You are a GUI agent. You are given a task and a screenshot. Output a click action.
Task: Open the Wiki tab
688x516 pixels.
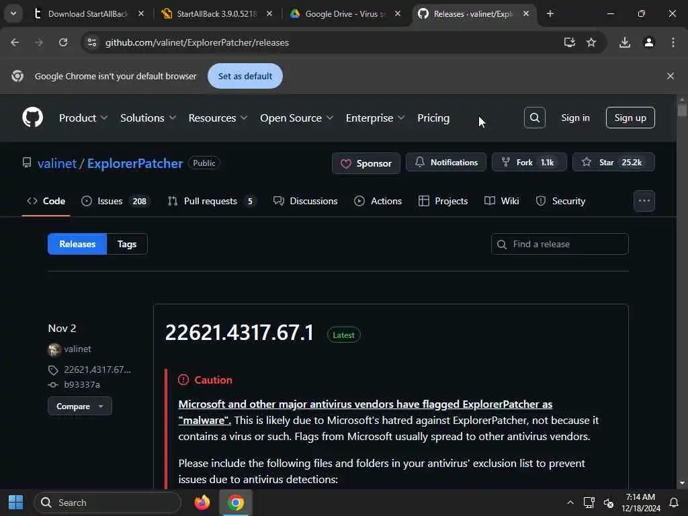coord(501,201)
